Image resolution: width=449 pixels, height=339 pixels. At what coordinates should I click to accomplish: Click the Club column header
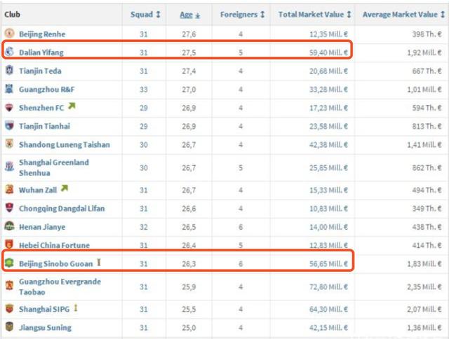(13, 14)
